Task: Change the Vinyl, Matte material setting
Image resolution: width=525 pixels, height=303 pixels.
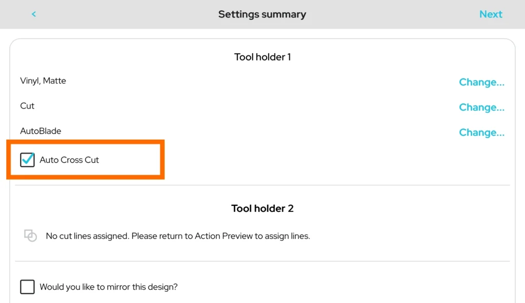Action: 481,82
